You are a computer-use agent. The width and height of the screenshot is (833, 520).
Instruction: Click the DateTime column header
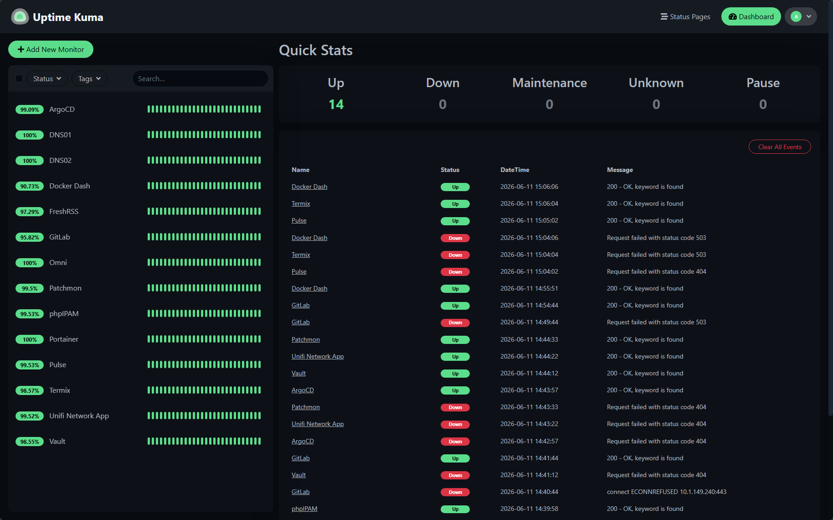point(515,170)
